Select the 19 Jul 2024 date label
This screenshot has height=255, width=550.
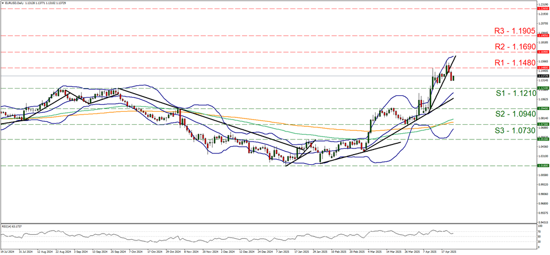point(8,252)
